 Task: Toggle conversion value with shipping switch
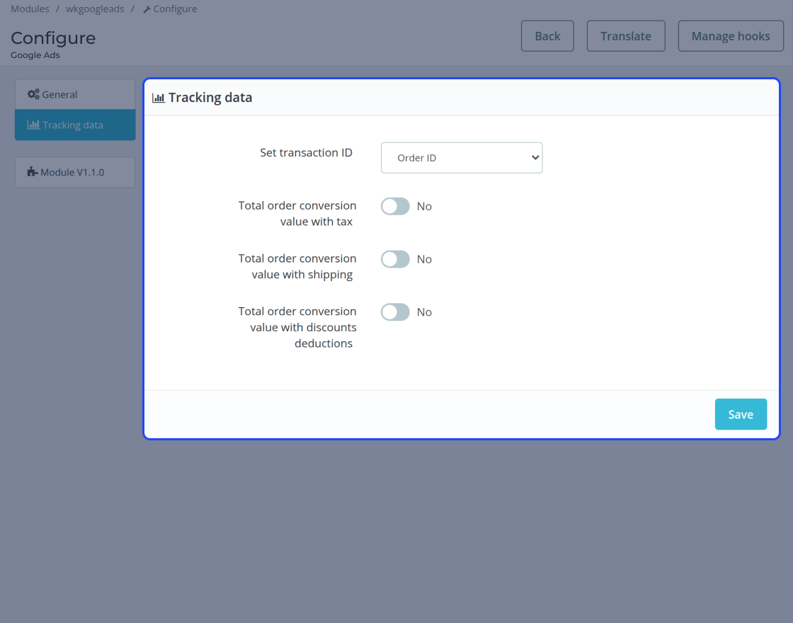tap(395, 259)
